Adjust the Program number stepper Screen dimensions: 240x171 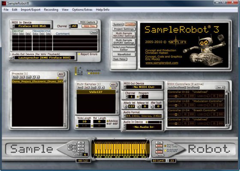[140, 97]
